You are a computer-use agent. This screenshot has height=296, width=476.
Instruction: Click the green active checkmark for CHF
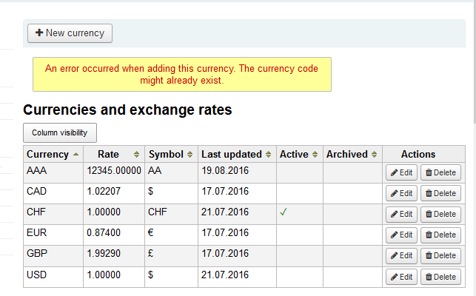point(284,213)
